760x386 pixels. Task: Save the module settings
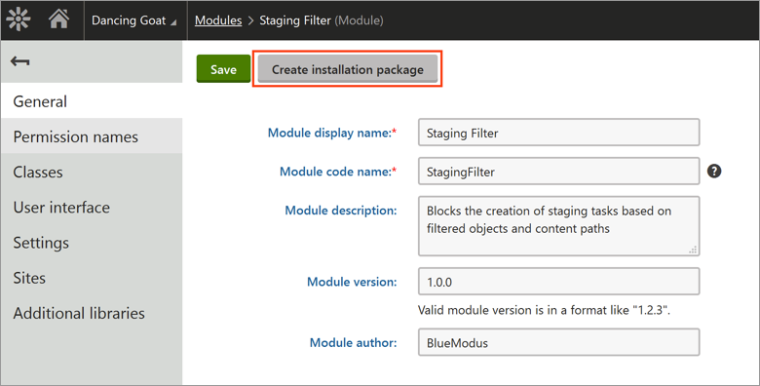click(223, 69)
